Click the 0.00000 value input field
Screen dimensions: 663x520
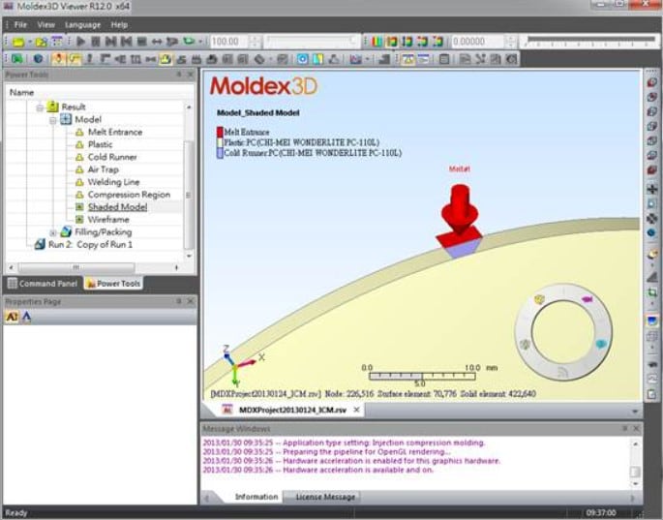(478, 42)
